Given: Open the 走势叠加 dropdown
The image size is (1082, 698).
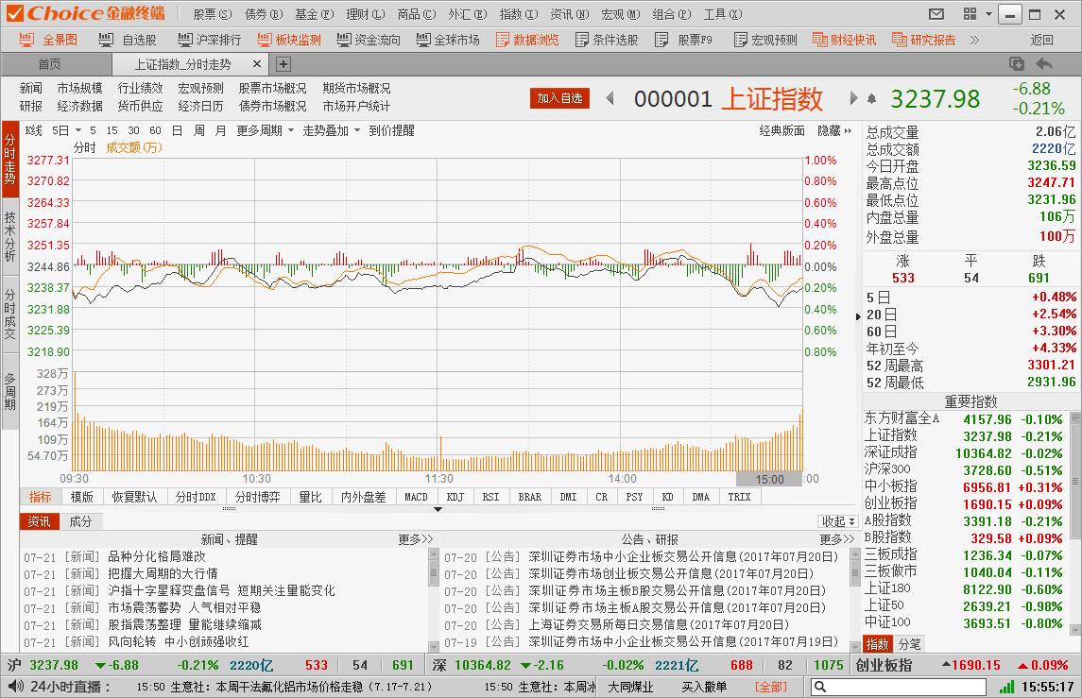Looking at the screenshot, I should point(331,130).
